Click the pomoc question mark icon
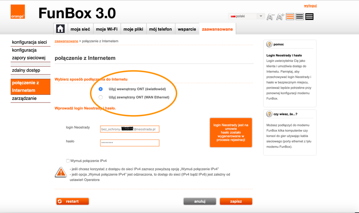The image size is (359, 213). [269, 44]
